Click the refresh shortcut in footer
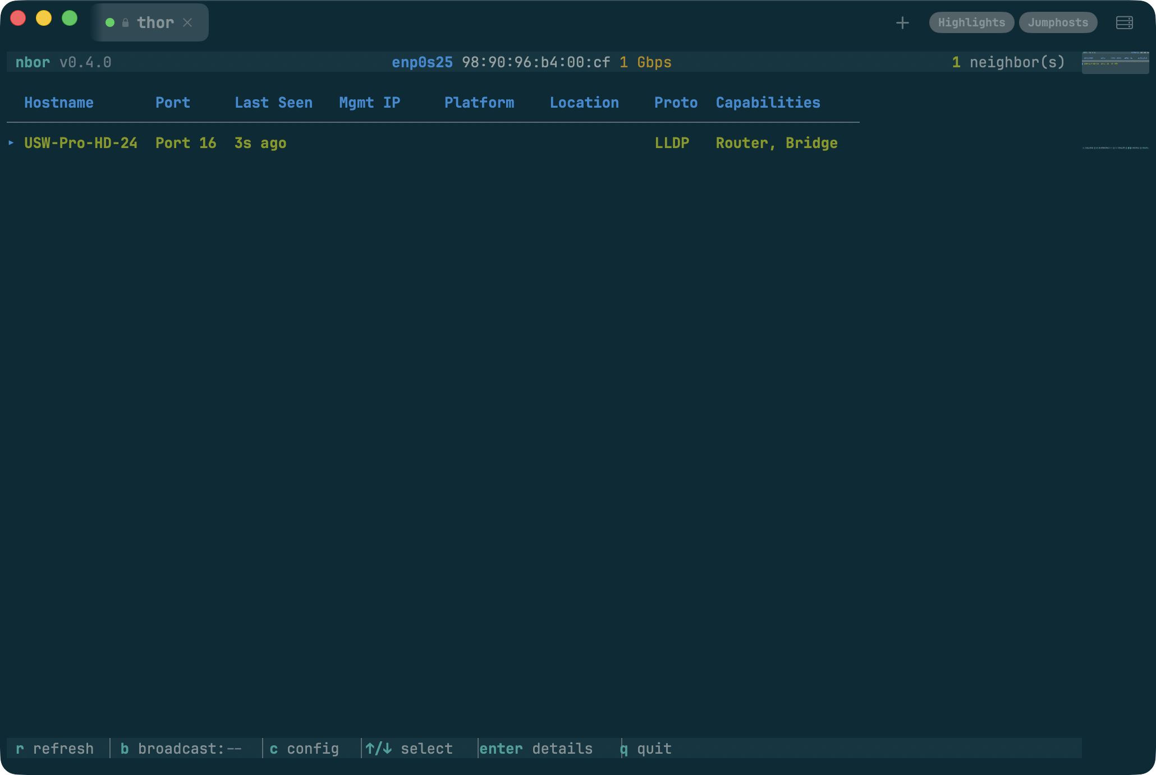Screen dimensions: 1156x775 [55, 749]
